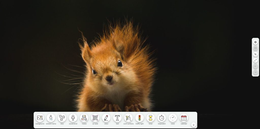Insert a media widget

pyautogui.click(x=84, y=118)
